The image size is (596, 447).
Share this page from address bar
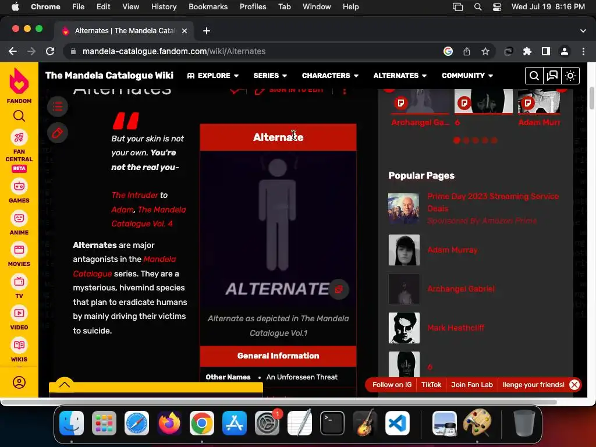[x=467, y=51]
